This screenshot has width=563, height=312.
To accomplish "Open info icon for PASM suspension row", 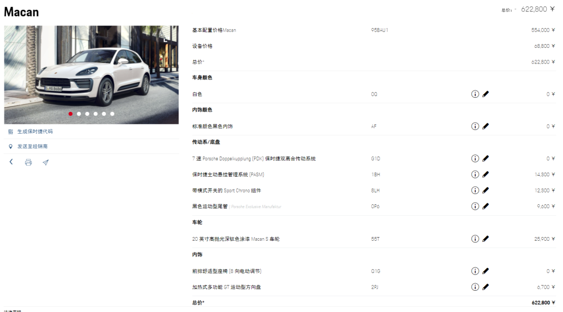I will (475, 174).
